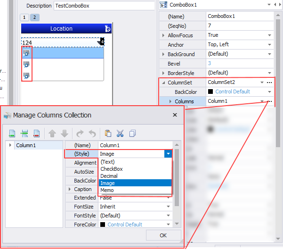This screenshot has width=283, height=250.
Task: Click the cut scissors icon
Action: click(x=120, y=133)
